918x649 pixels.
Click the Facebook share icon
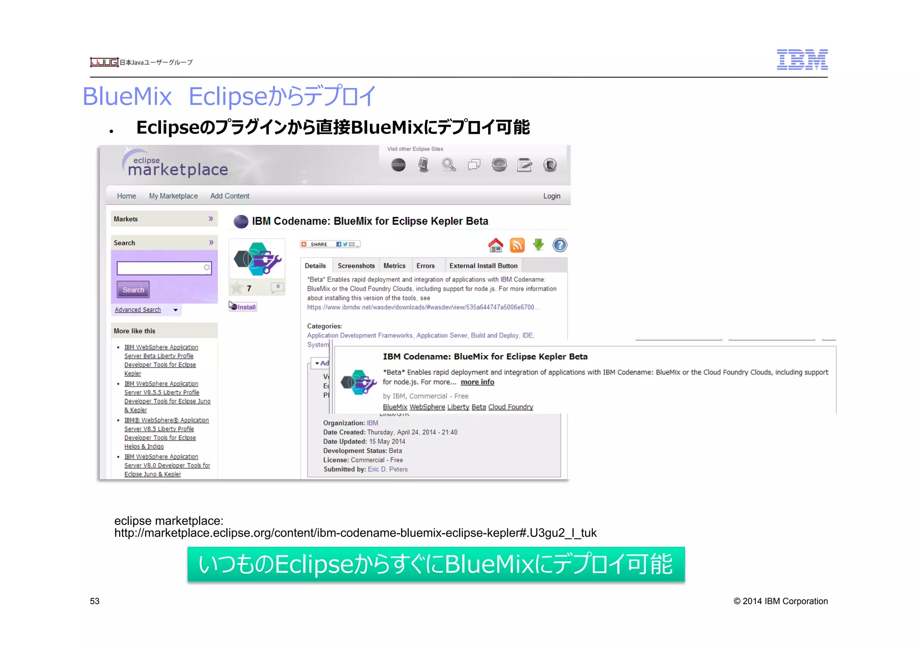[339, 244]
